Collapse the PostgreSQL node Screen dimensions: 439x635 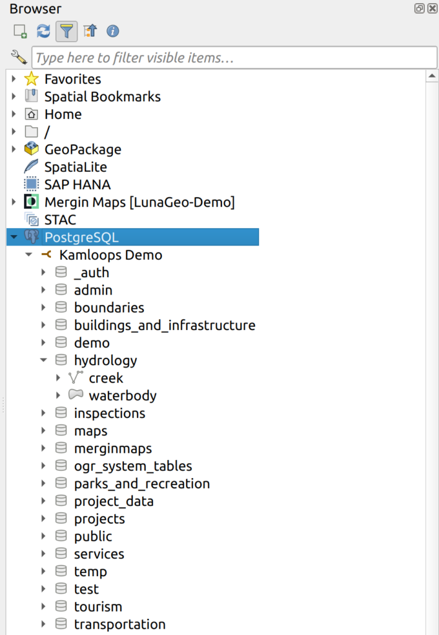click(14, 238)
